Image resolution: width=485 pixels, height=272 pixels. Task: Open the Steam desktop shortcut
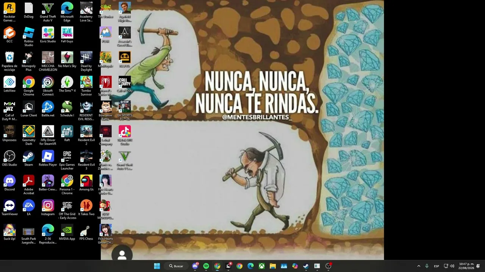click(29, 158)
